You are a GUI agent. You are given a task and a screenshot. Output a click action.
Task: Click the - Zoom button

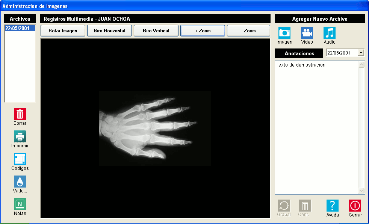coord(248,31)
